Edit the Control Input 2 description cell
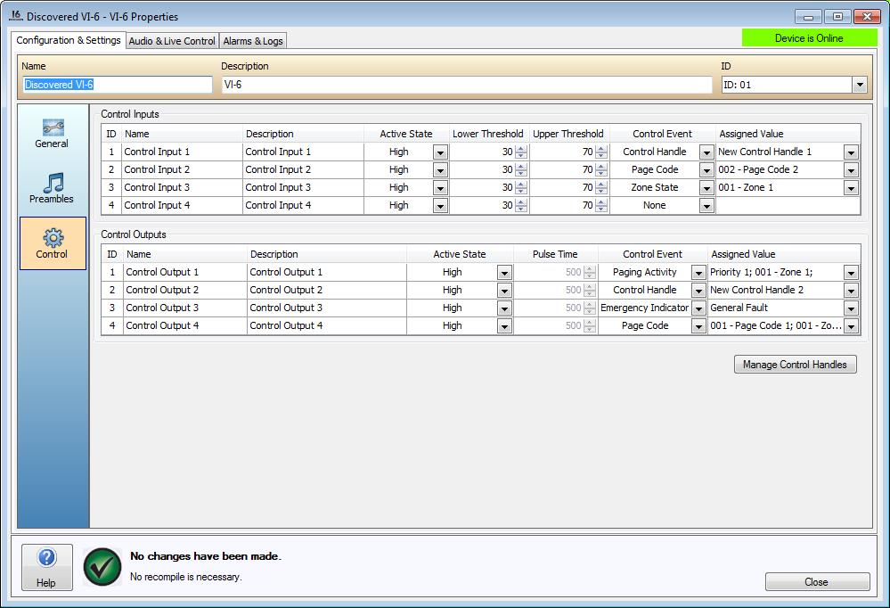The image size is (890, 608). point(303,169)
